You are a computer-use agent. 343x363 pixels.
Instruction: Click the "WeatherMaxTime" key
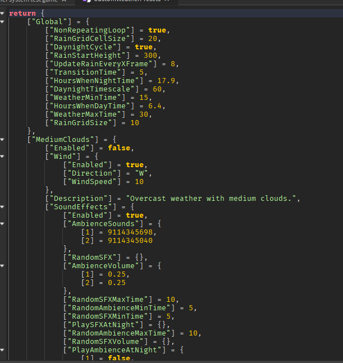pos(85,114)
